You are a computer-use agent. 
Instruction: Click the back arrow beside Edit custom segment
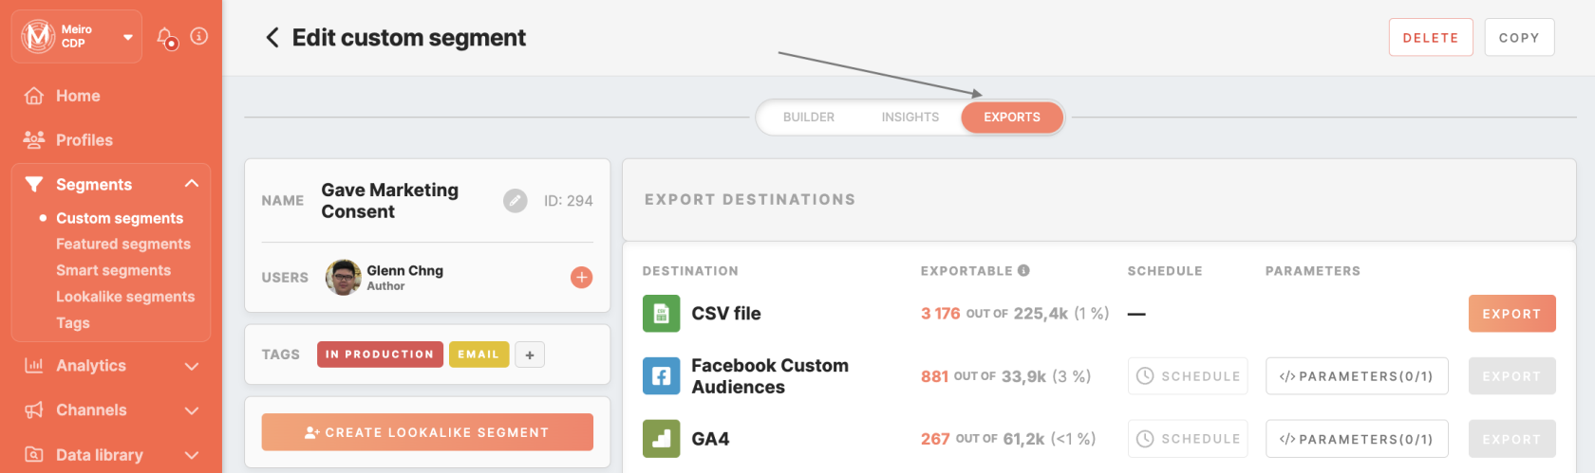(x=272, y=38)
